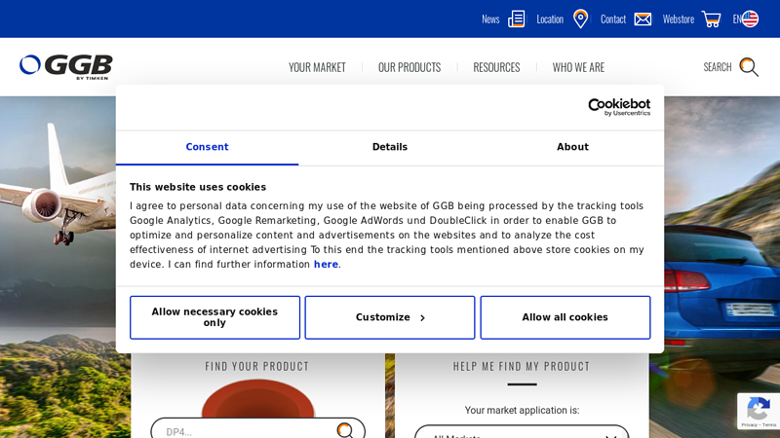Switch to the About tab
The height and width of the screenshot is (438, 780).
pos(572,147)
